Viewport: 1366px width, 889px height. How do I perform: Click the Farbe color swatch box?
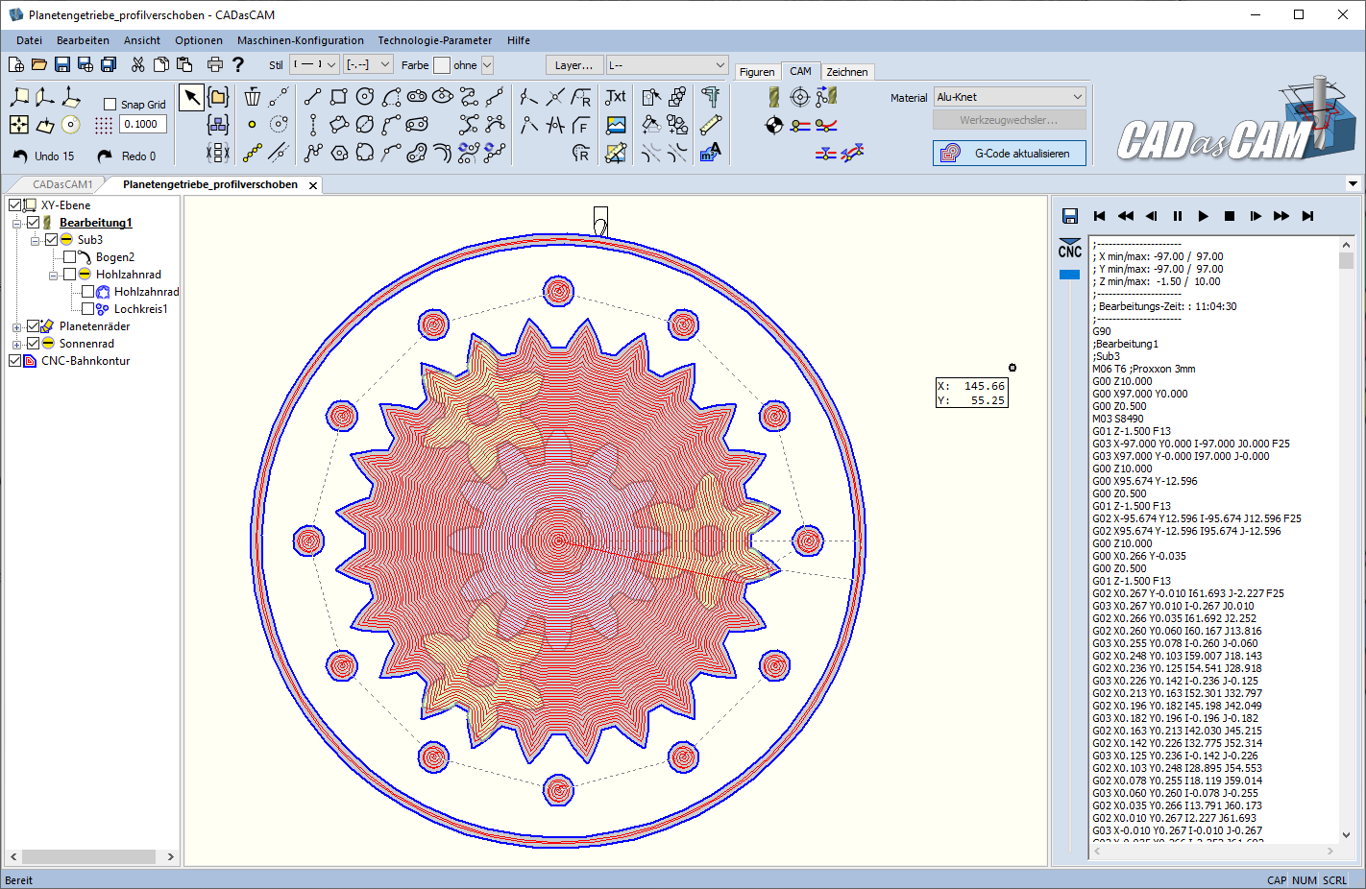pyautogui.click(x=442, y=65)
